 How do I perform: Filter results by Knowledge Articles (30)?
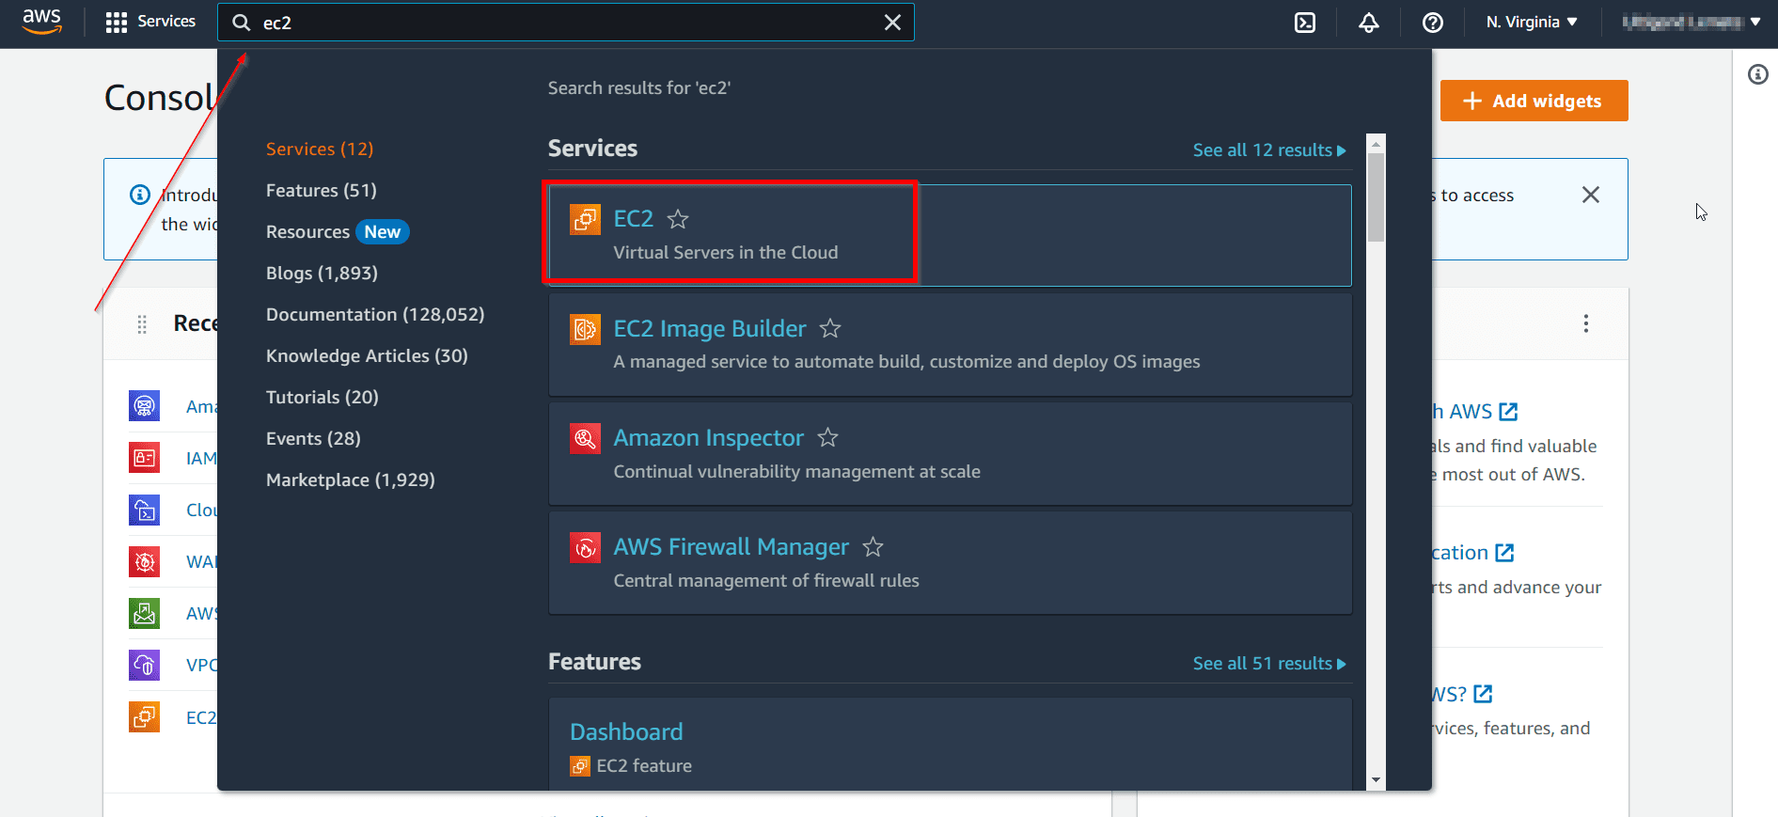tap(367, 355)
